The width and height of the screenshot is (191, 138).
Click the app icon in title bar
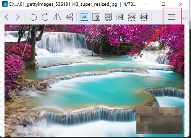pyautogui.click(x=5, y=4)
